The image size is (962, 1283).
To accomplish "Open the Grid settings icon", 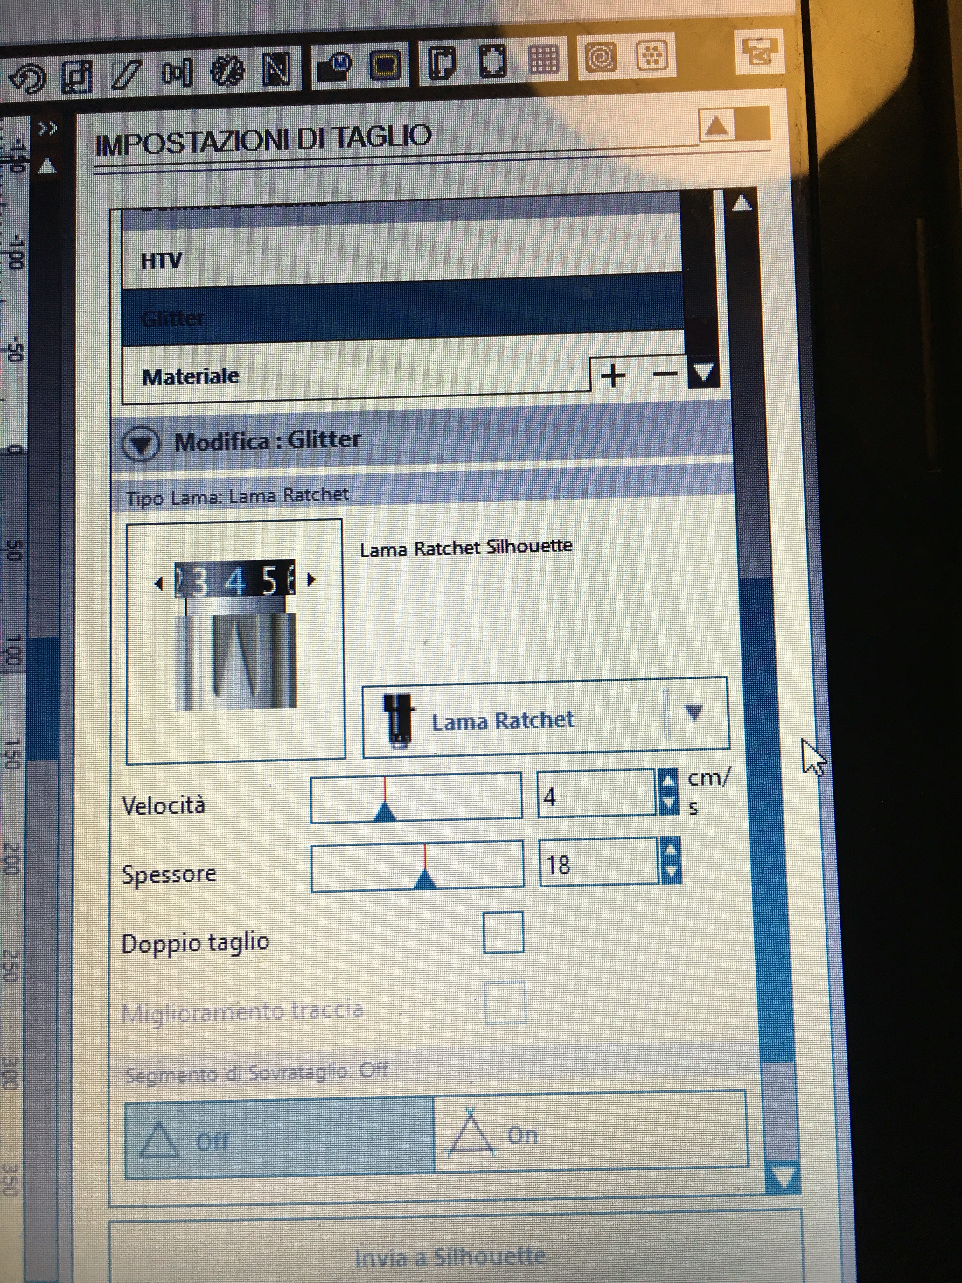I will click(x=543, y=59).
